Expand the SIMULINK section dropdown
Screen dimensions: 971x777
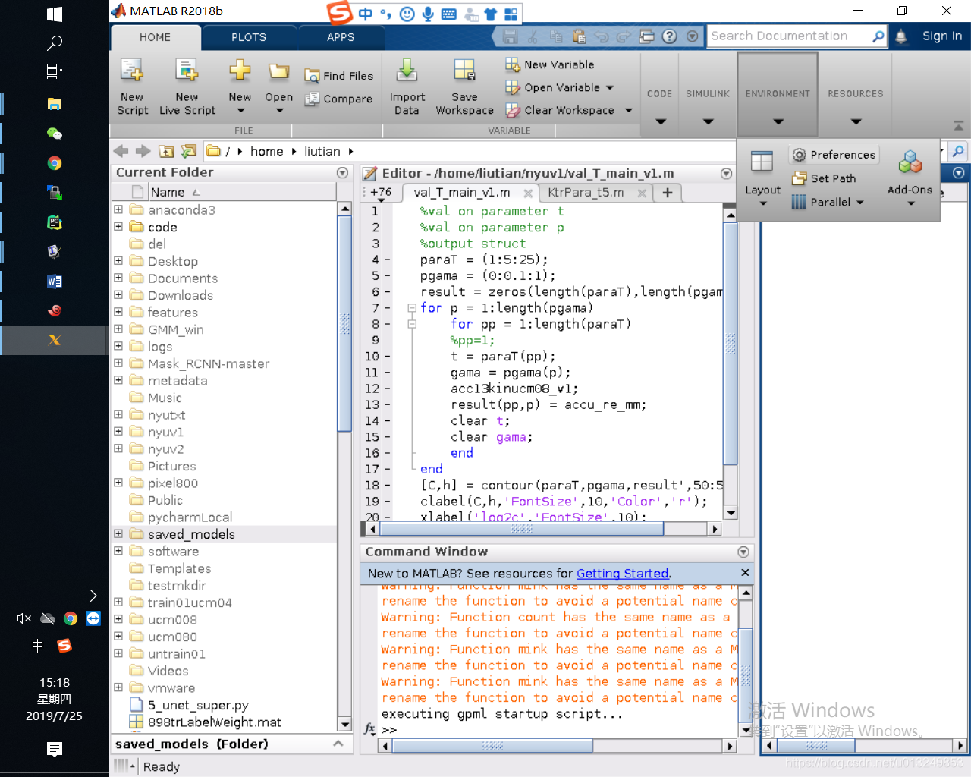click(708, 121)
